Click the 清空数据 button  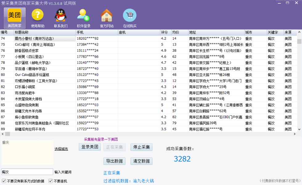[141, 161]
